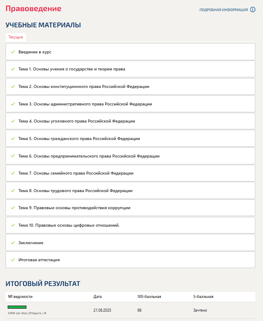Viewport: 263px width, 321px height.
Task: Click the checkmark icon beside Тема 9
Action: coord(13,208)
